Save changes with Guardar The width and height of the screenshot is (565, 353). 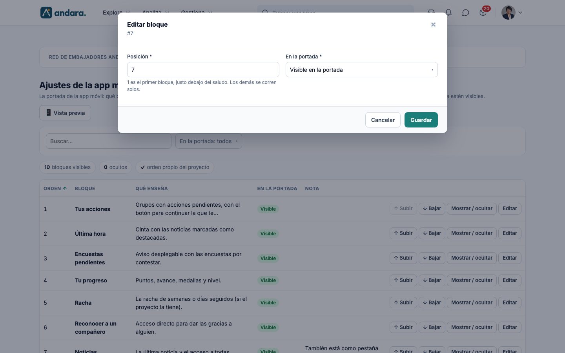[421, 120]
